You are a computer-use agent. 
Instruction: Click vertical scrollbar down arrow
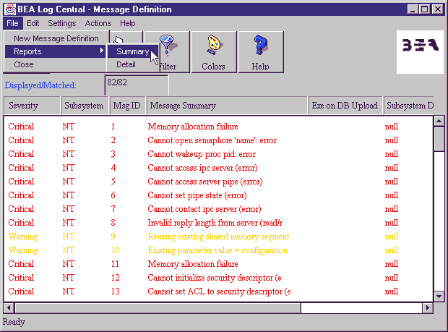click(439, 297)
